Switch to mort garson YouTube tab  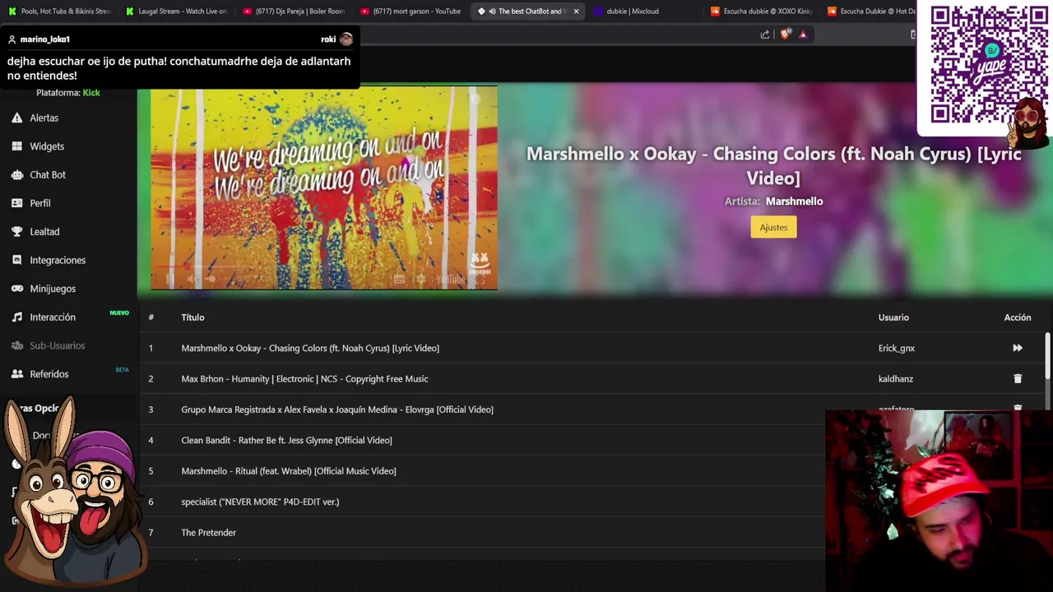coord(411,12)
